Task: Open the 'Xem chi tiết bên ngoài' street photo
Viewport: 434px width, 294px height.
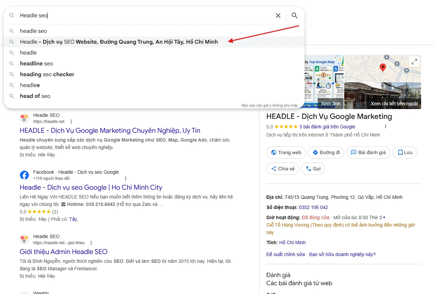Action: click(383, 96)
